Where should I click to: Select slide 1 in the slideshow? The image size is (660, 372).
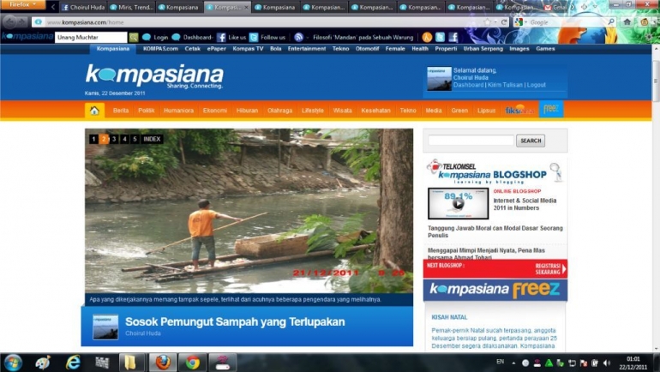(x=93, y=139)
